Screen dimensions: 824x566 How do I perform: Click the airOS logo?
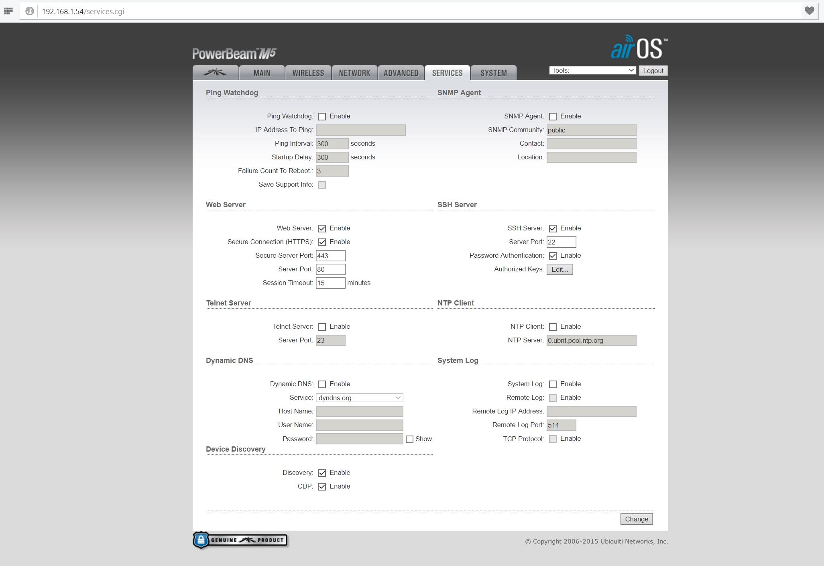tap(639, 48)
